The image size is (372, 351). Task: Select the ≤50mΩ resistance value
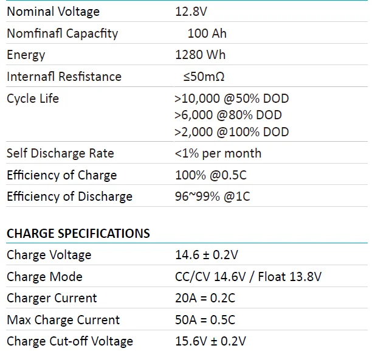pyautogui.click(x=208, y=77)
